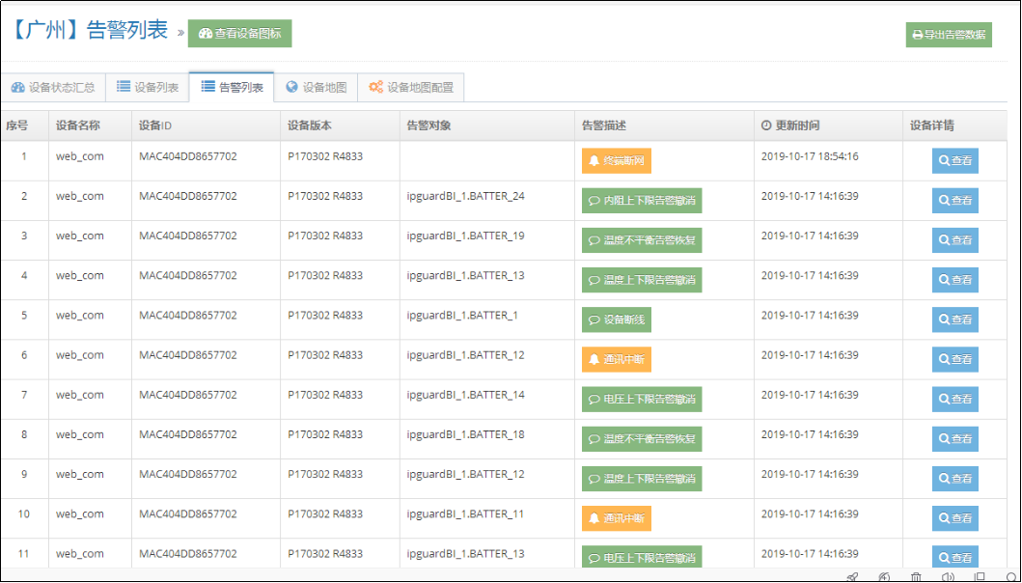Go to the 设备地图配置 tab
1022x583 pixels.
[411, 87]
